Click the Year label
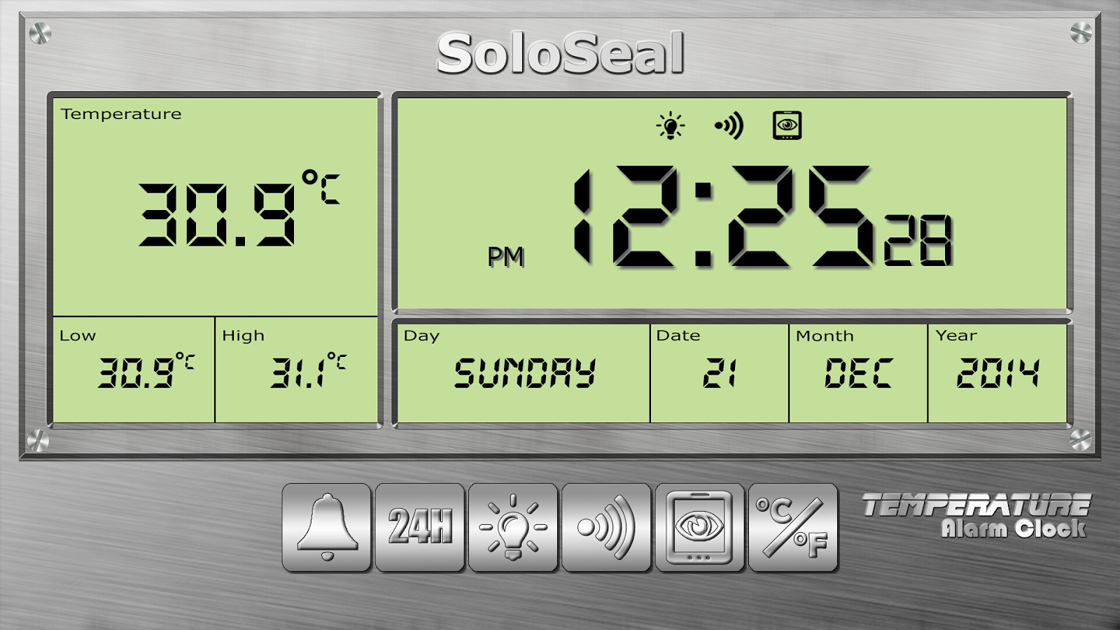 pyautogui.click(x=956, y=336)
